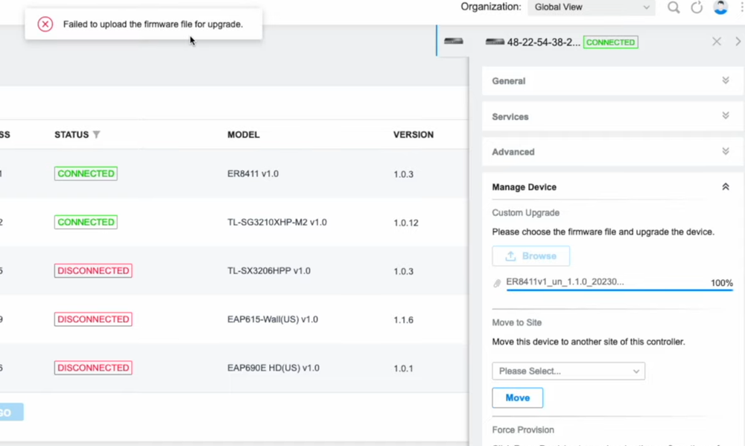The image size is (745, 446).
Task: Click version 1.0.1 cell
Action: pos(403,369)
